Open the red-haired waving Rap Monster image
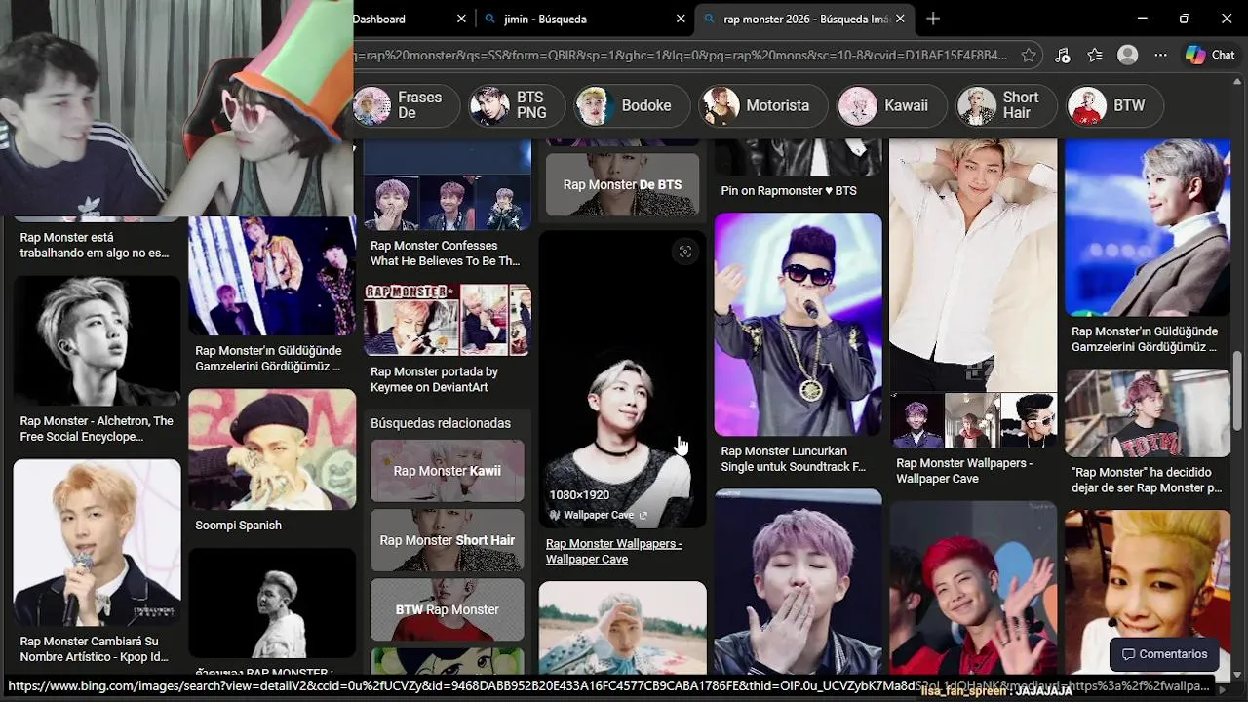1248x702 pixels. 973,589
